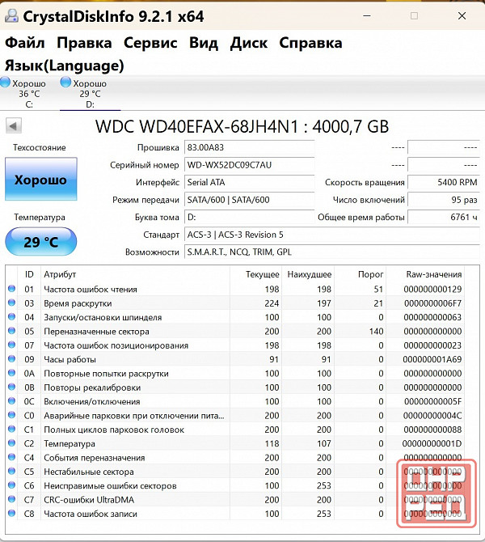This screenshot has width=485, height=542.
Task: Click status dot of attribute C6 row
Action: coord(12,485)
